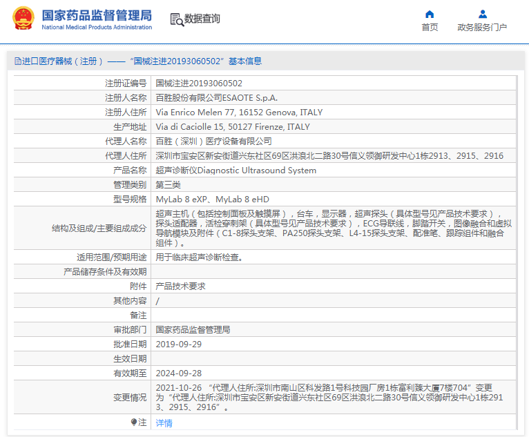The image size is (529, 437).
Task: Click the national emblem logo
Action: 23,19
